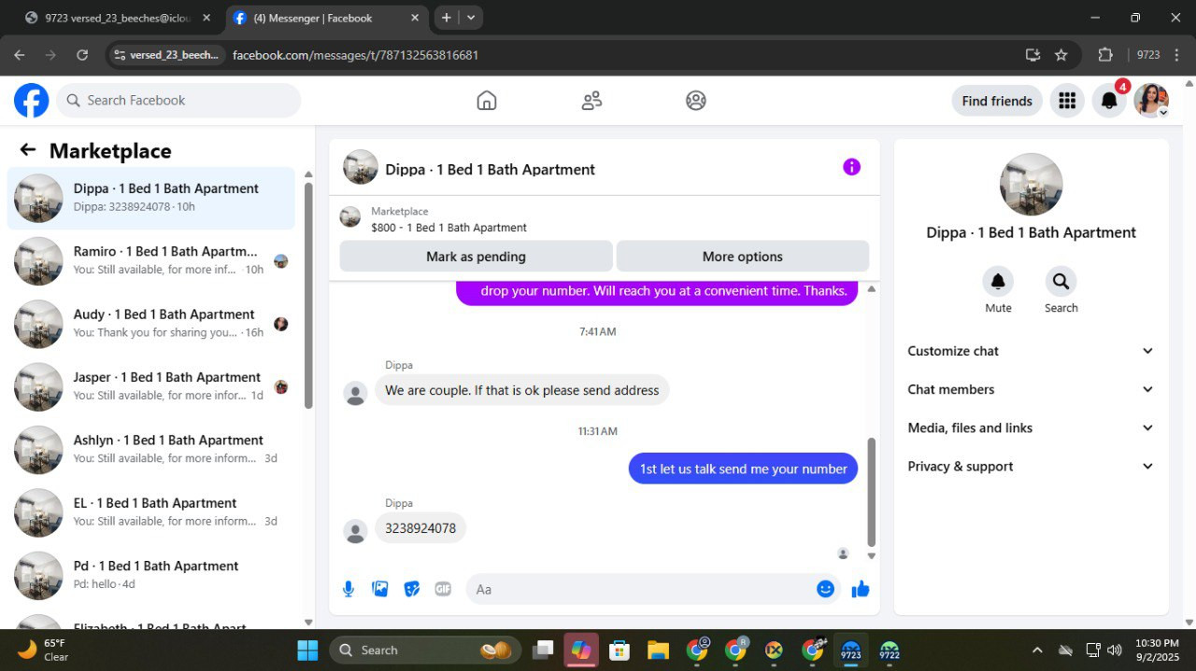Viewport: 1196px width, 671px height.
Task: Mute this chat using the bell icon
Action: tap(998, 281)
